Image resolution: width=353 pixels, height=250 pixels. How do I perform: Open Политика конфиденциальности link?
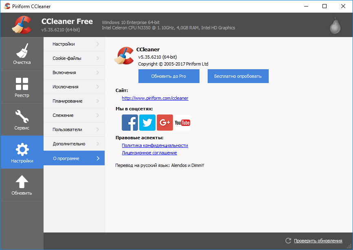click(155, 145)
